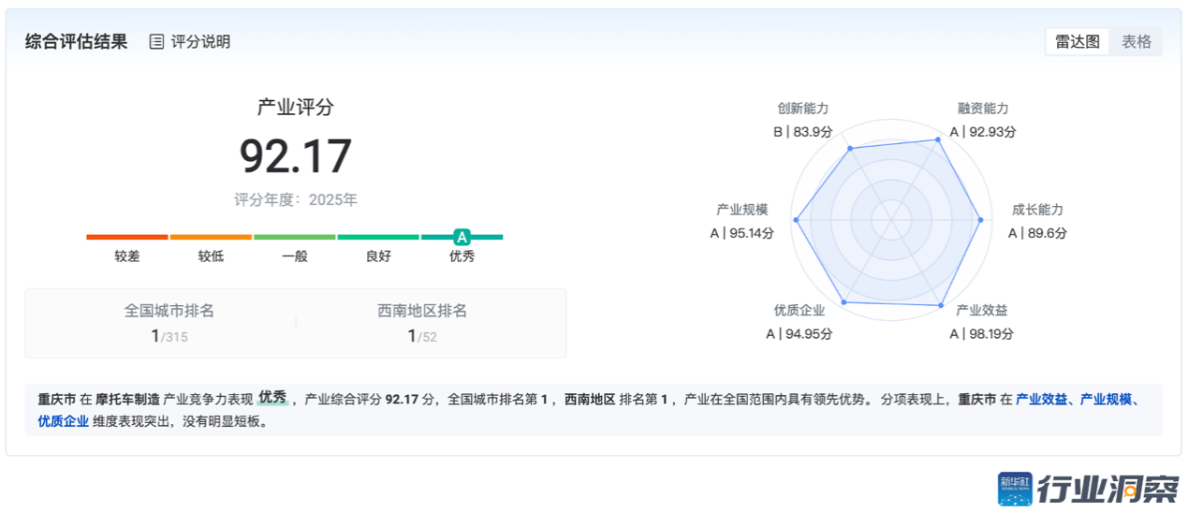1188x512 pixels.
Task: Click the 产业效益 link in summary
Action: tap(1043, 399)
